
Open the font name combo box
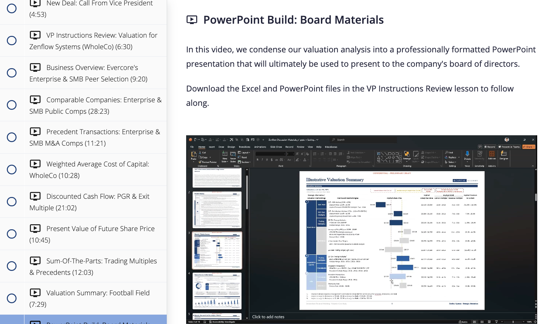coord(270,154)
